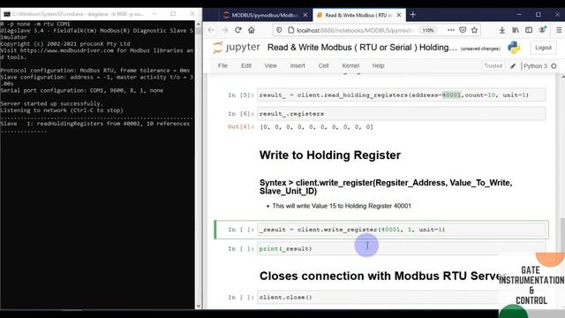Bookmark this page with star
The width and height of the screenshot is (565, 318).
coord(475,30)
